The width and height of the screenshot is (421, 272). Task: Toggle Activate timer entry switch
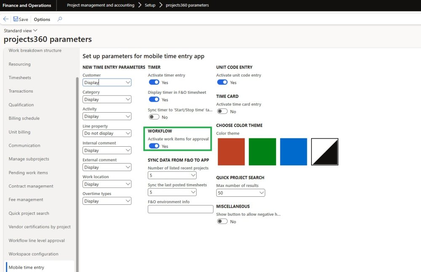pos(154,82)
